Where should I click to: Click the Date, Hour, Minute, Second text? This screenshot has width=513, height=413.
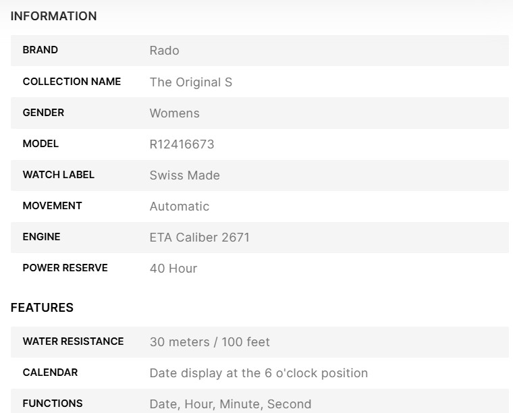tap(230, 404)
